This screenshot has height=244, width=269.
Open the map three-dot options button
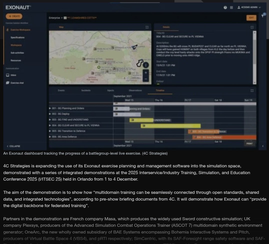point(146,65)
